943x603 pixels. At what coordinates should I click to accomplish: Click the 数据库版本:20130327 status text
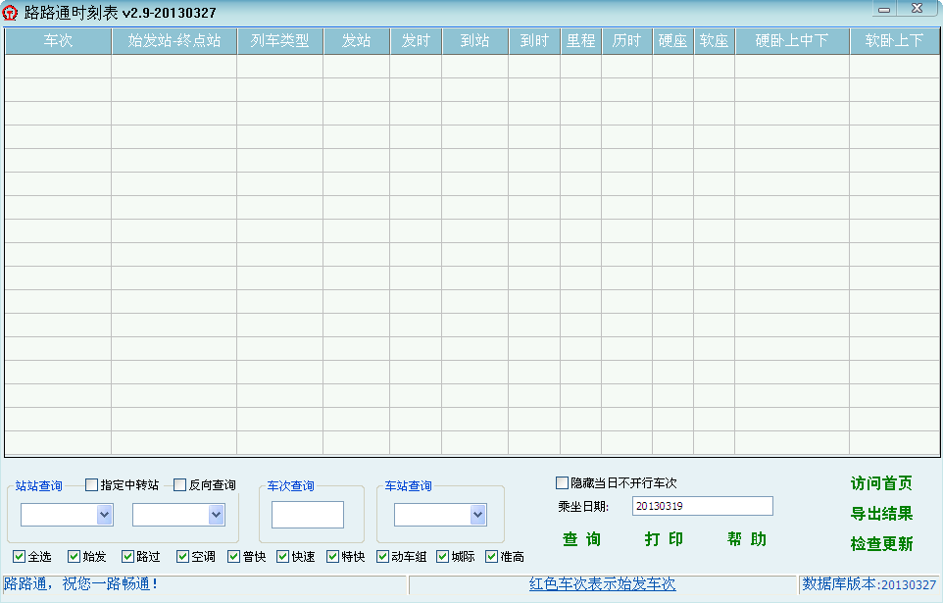[869, 584]
